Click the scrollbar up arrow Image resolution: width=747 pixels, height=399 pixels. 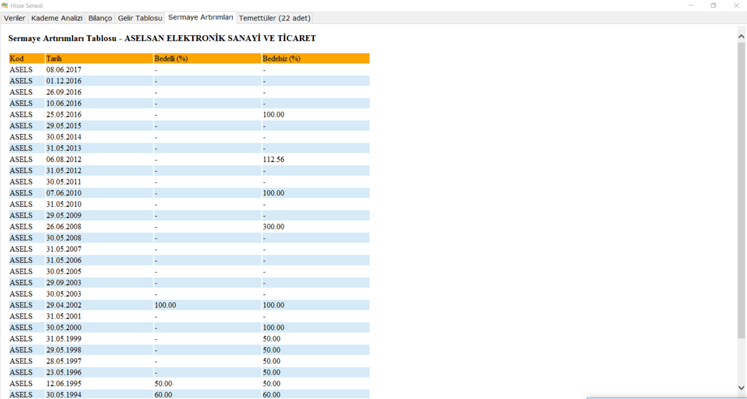741,36
